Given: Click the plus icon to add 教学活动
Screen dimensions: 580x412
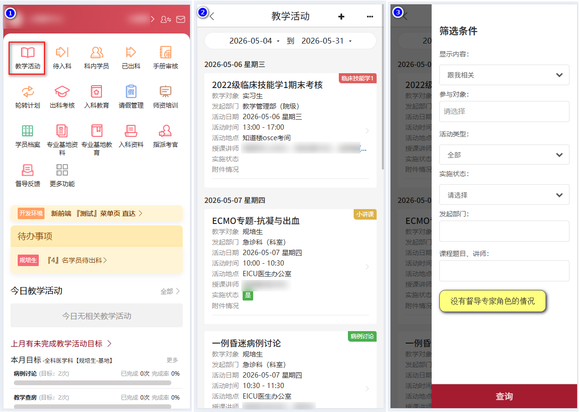Looking at the screenshot, I should [341, 16].
